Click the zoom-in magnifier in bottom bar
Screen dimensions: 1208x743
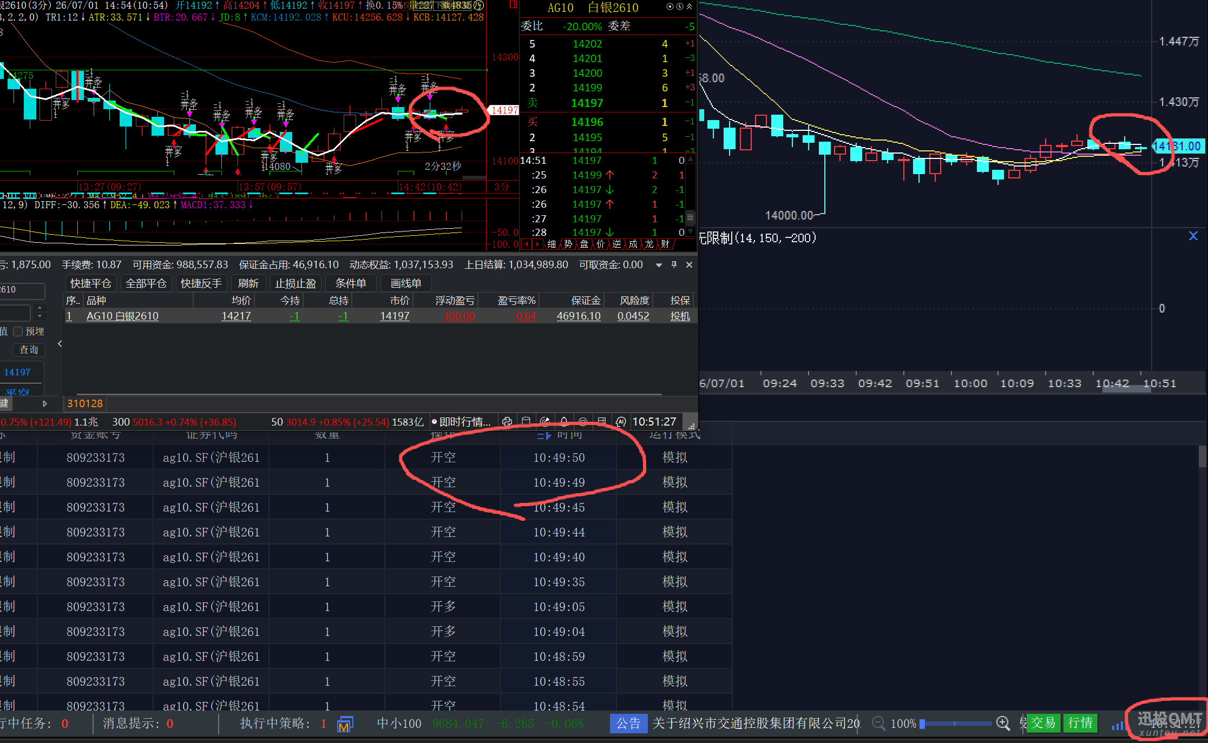point(1003,724)
